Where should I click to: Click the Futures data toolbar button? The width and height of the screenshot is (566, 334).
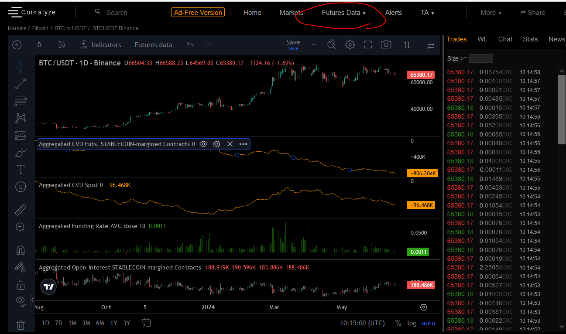click(153, 44)
